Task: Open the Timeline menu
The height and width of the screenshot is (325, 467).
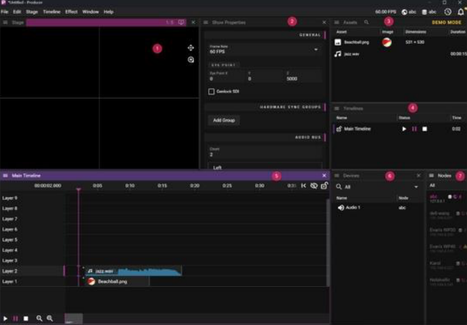Action: click(x=52, y=12)
